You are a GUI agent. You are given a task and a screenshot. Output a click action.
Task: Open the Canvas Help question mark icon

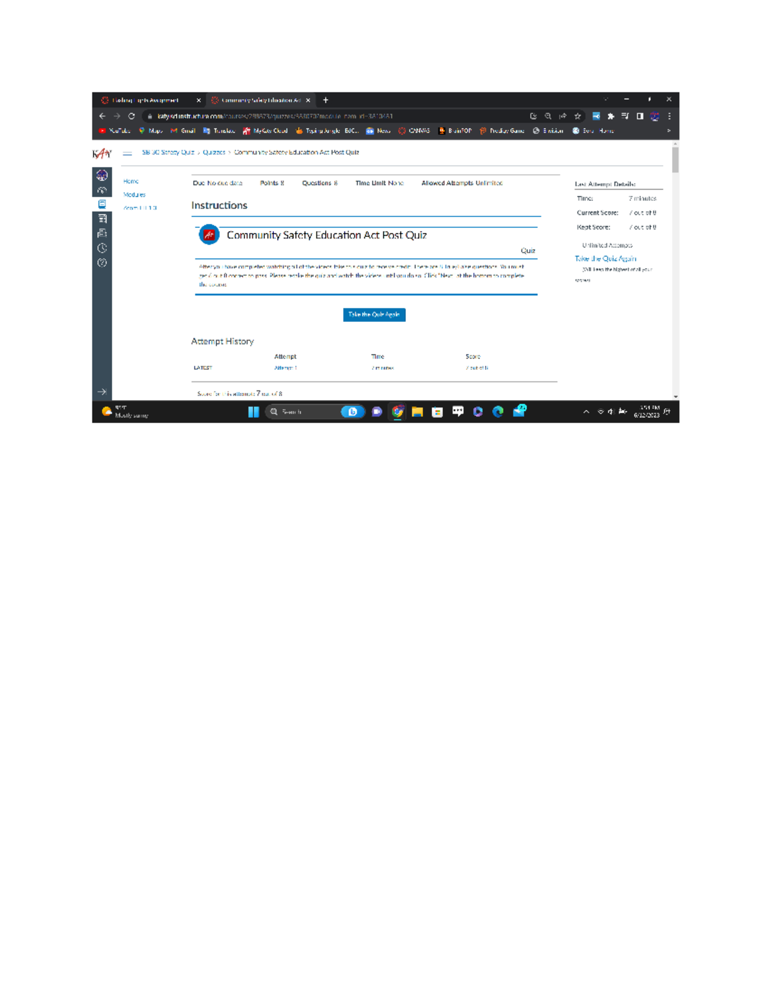point(102,263)
